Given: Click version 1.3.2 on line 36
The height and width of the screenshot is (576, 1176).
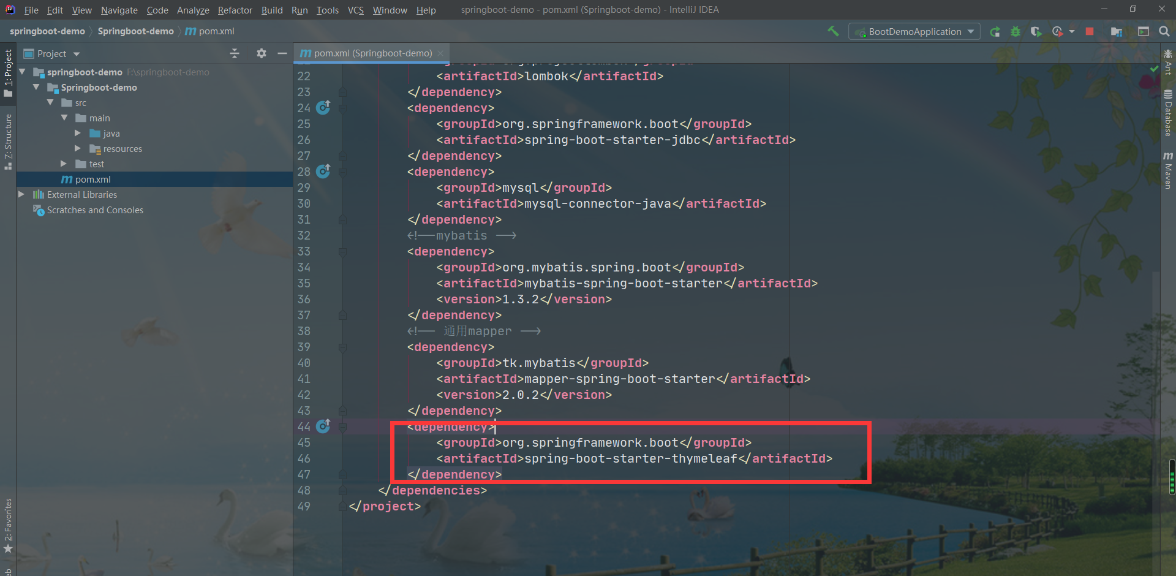Looking at the screenshot, I should click(x=521, y=299).
